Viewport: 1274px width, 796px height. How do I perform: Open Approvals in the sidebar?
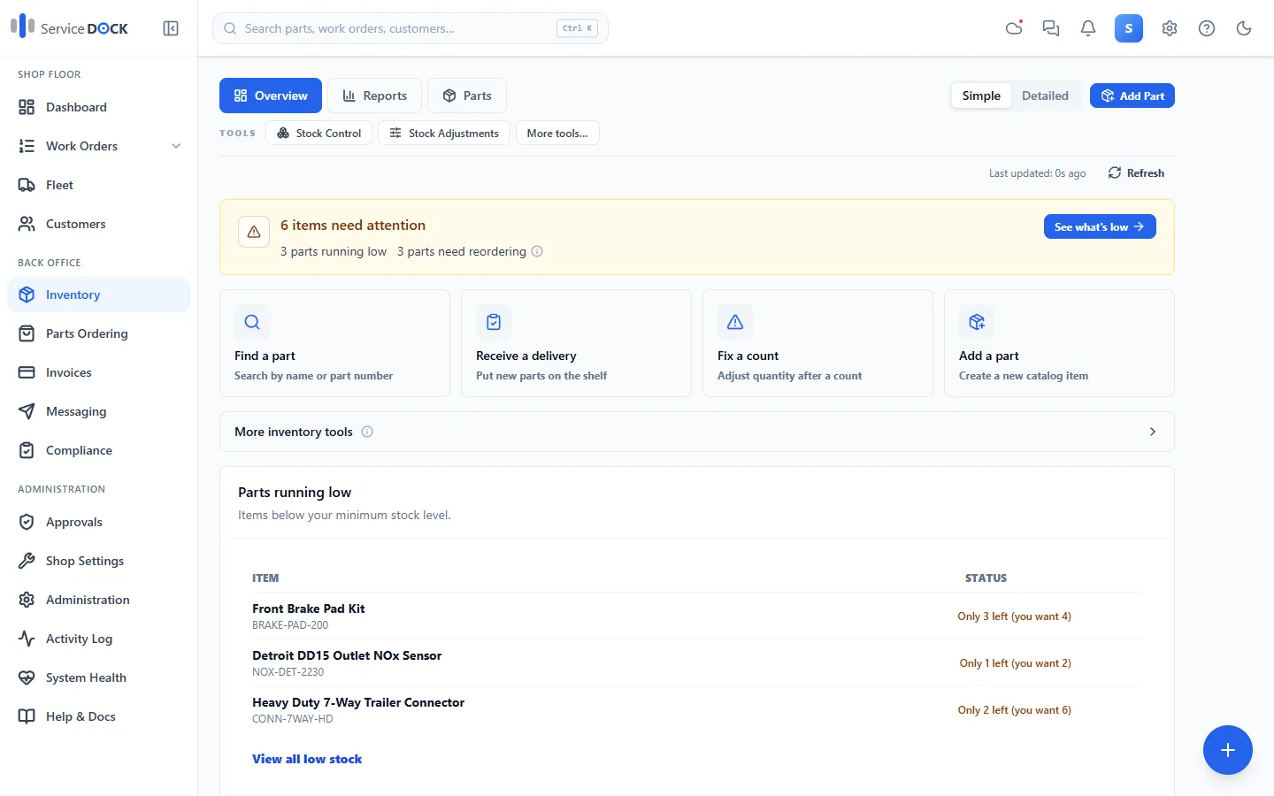click(x=98, y=522)
